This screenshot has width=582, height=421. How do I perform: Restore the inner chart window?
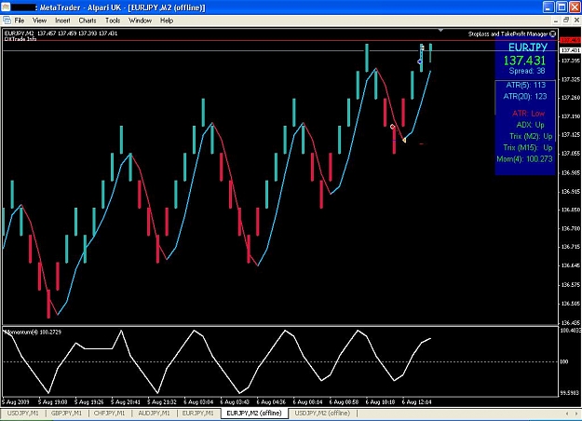pyautogui.click(x=566, y=20)
